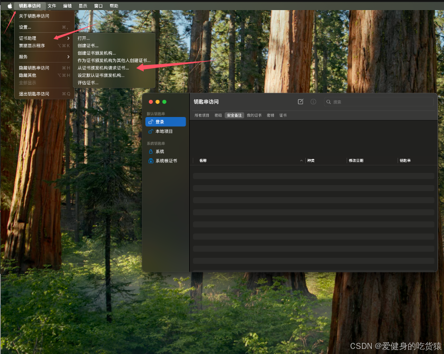Close the Keychain Access window with the red button
The image size is (444, 354).
point(151,102)
